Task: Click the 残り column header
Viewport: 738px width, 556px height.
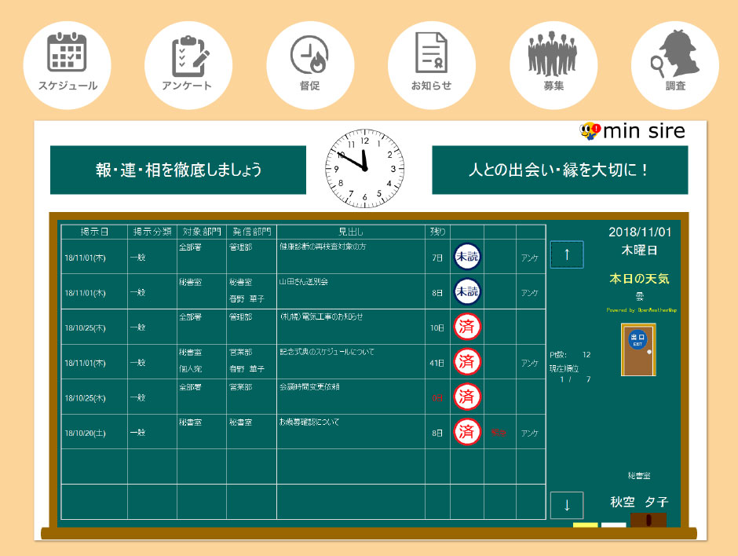Action: [x=438, y=232]
